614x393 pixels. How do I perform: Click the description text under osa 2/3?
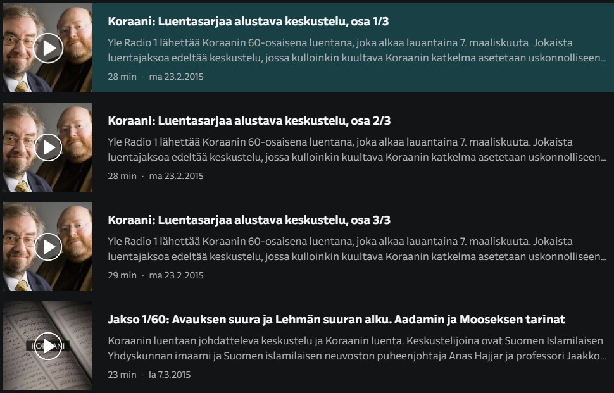357,149
